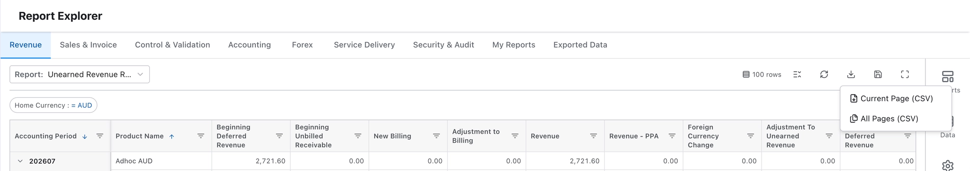Screen dimensions: 970x171
Task: Switch to the Revenue tab
Action: [26, 45]
